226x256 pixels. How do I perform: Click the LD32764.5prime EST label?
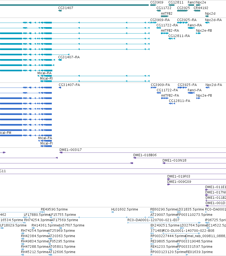(x=193, y=225)
